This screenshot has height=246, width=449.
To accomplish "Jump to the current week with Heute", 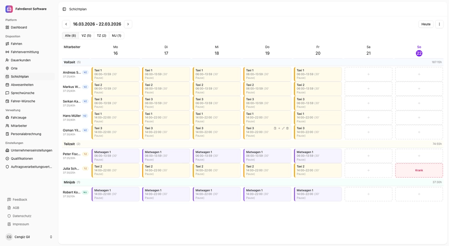I will click(x=426, y=24).
